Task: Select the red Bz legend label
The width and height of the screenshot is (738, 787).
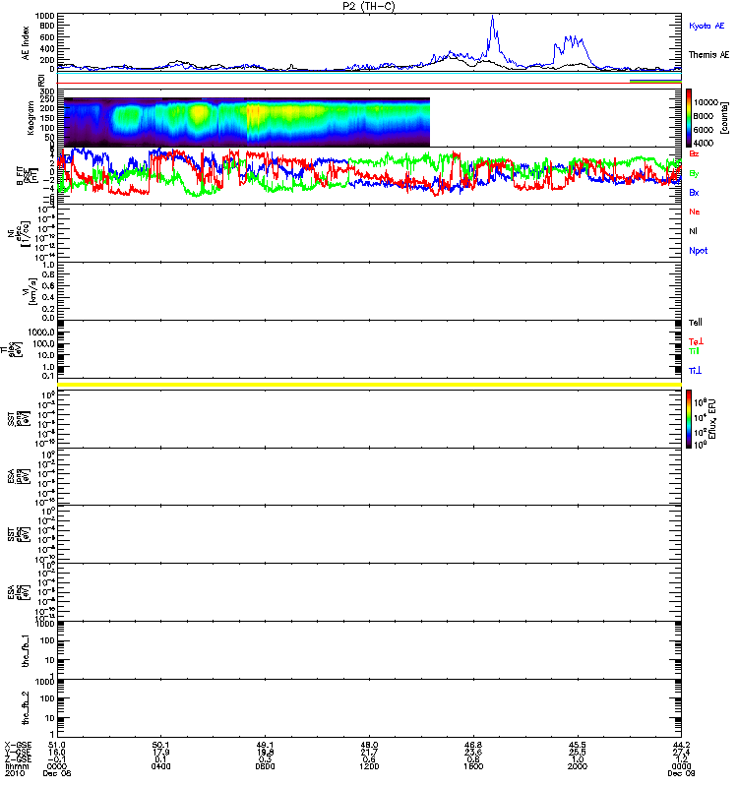Action: 694,153
